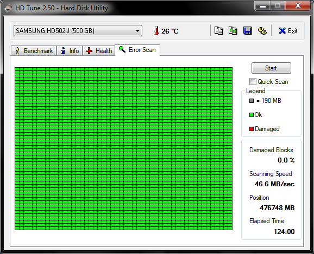Screen dimensions: 314x254
Task: Click the red Damaged legend swatch
Action: (252, 129)
